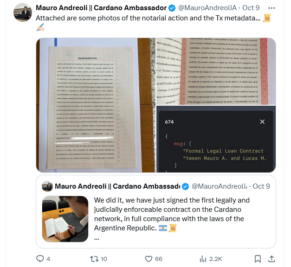
Task: Open the quoted tweet about Cardano contract
Action: pos(156,211)
